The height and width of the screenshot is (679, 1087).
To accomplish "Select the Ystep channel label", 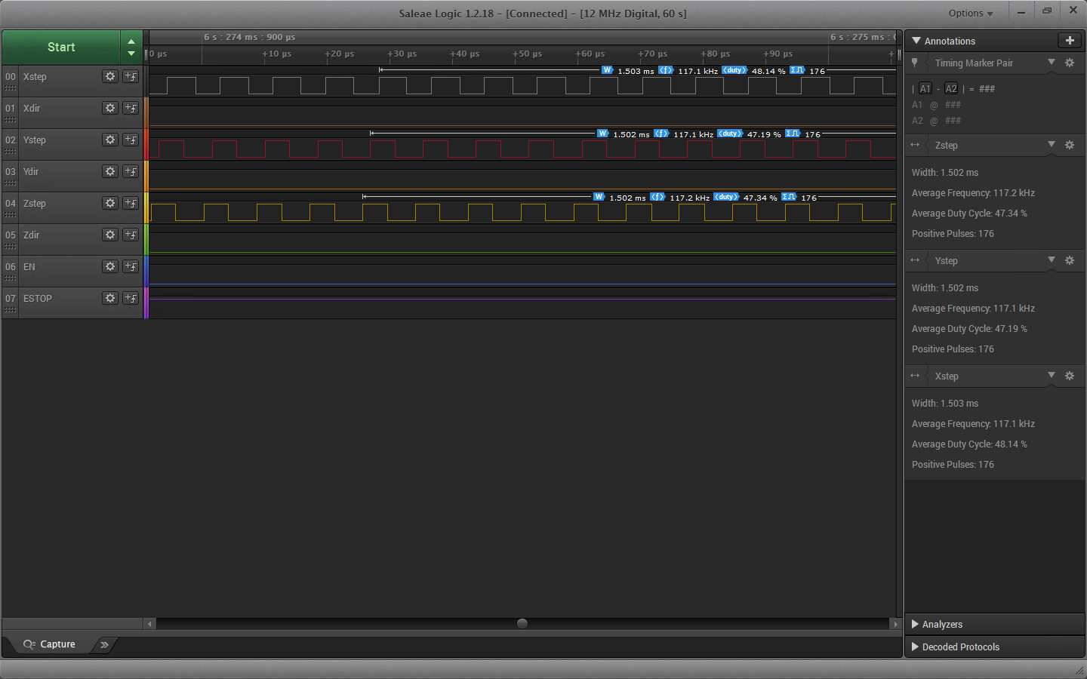I will coord(35,140).
